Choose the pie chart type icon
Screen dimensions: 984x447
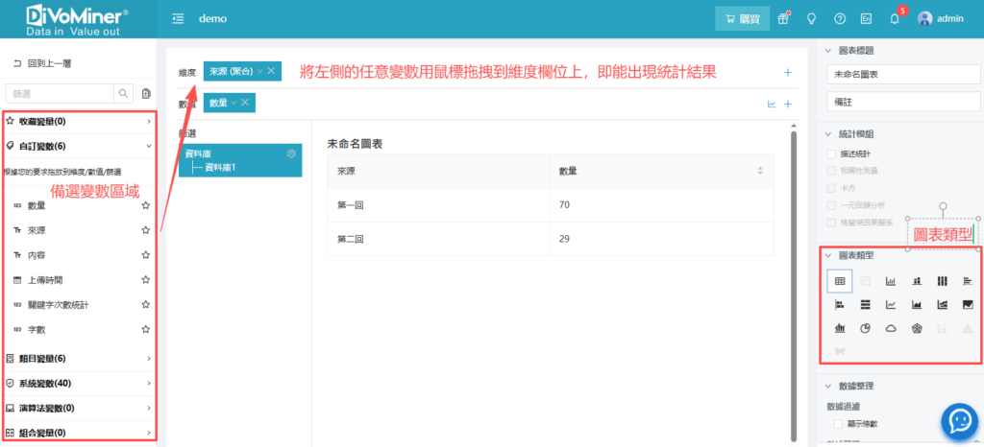coord(865,329)
